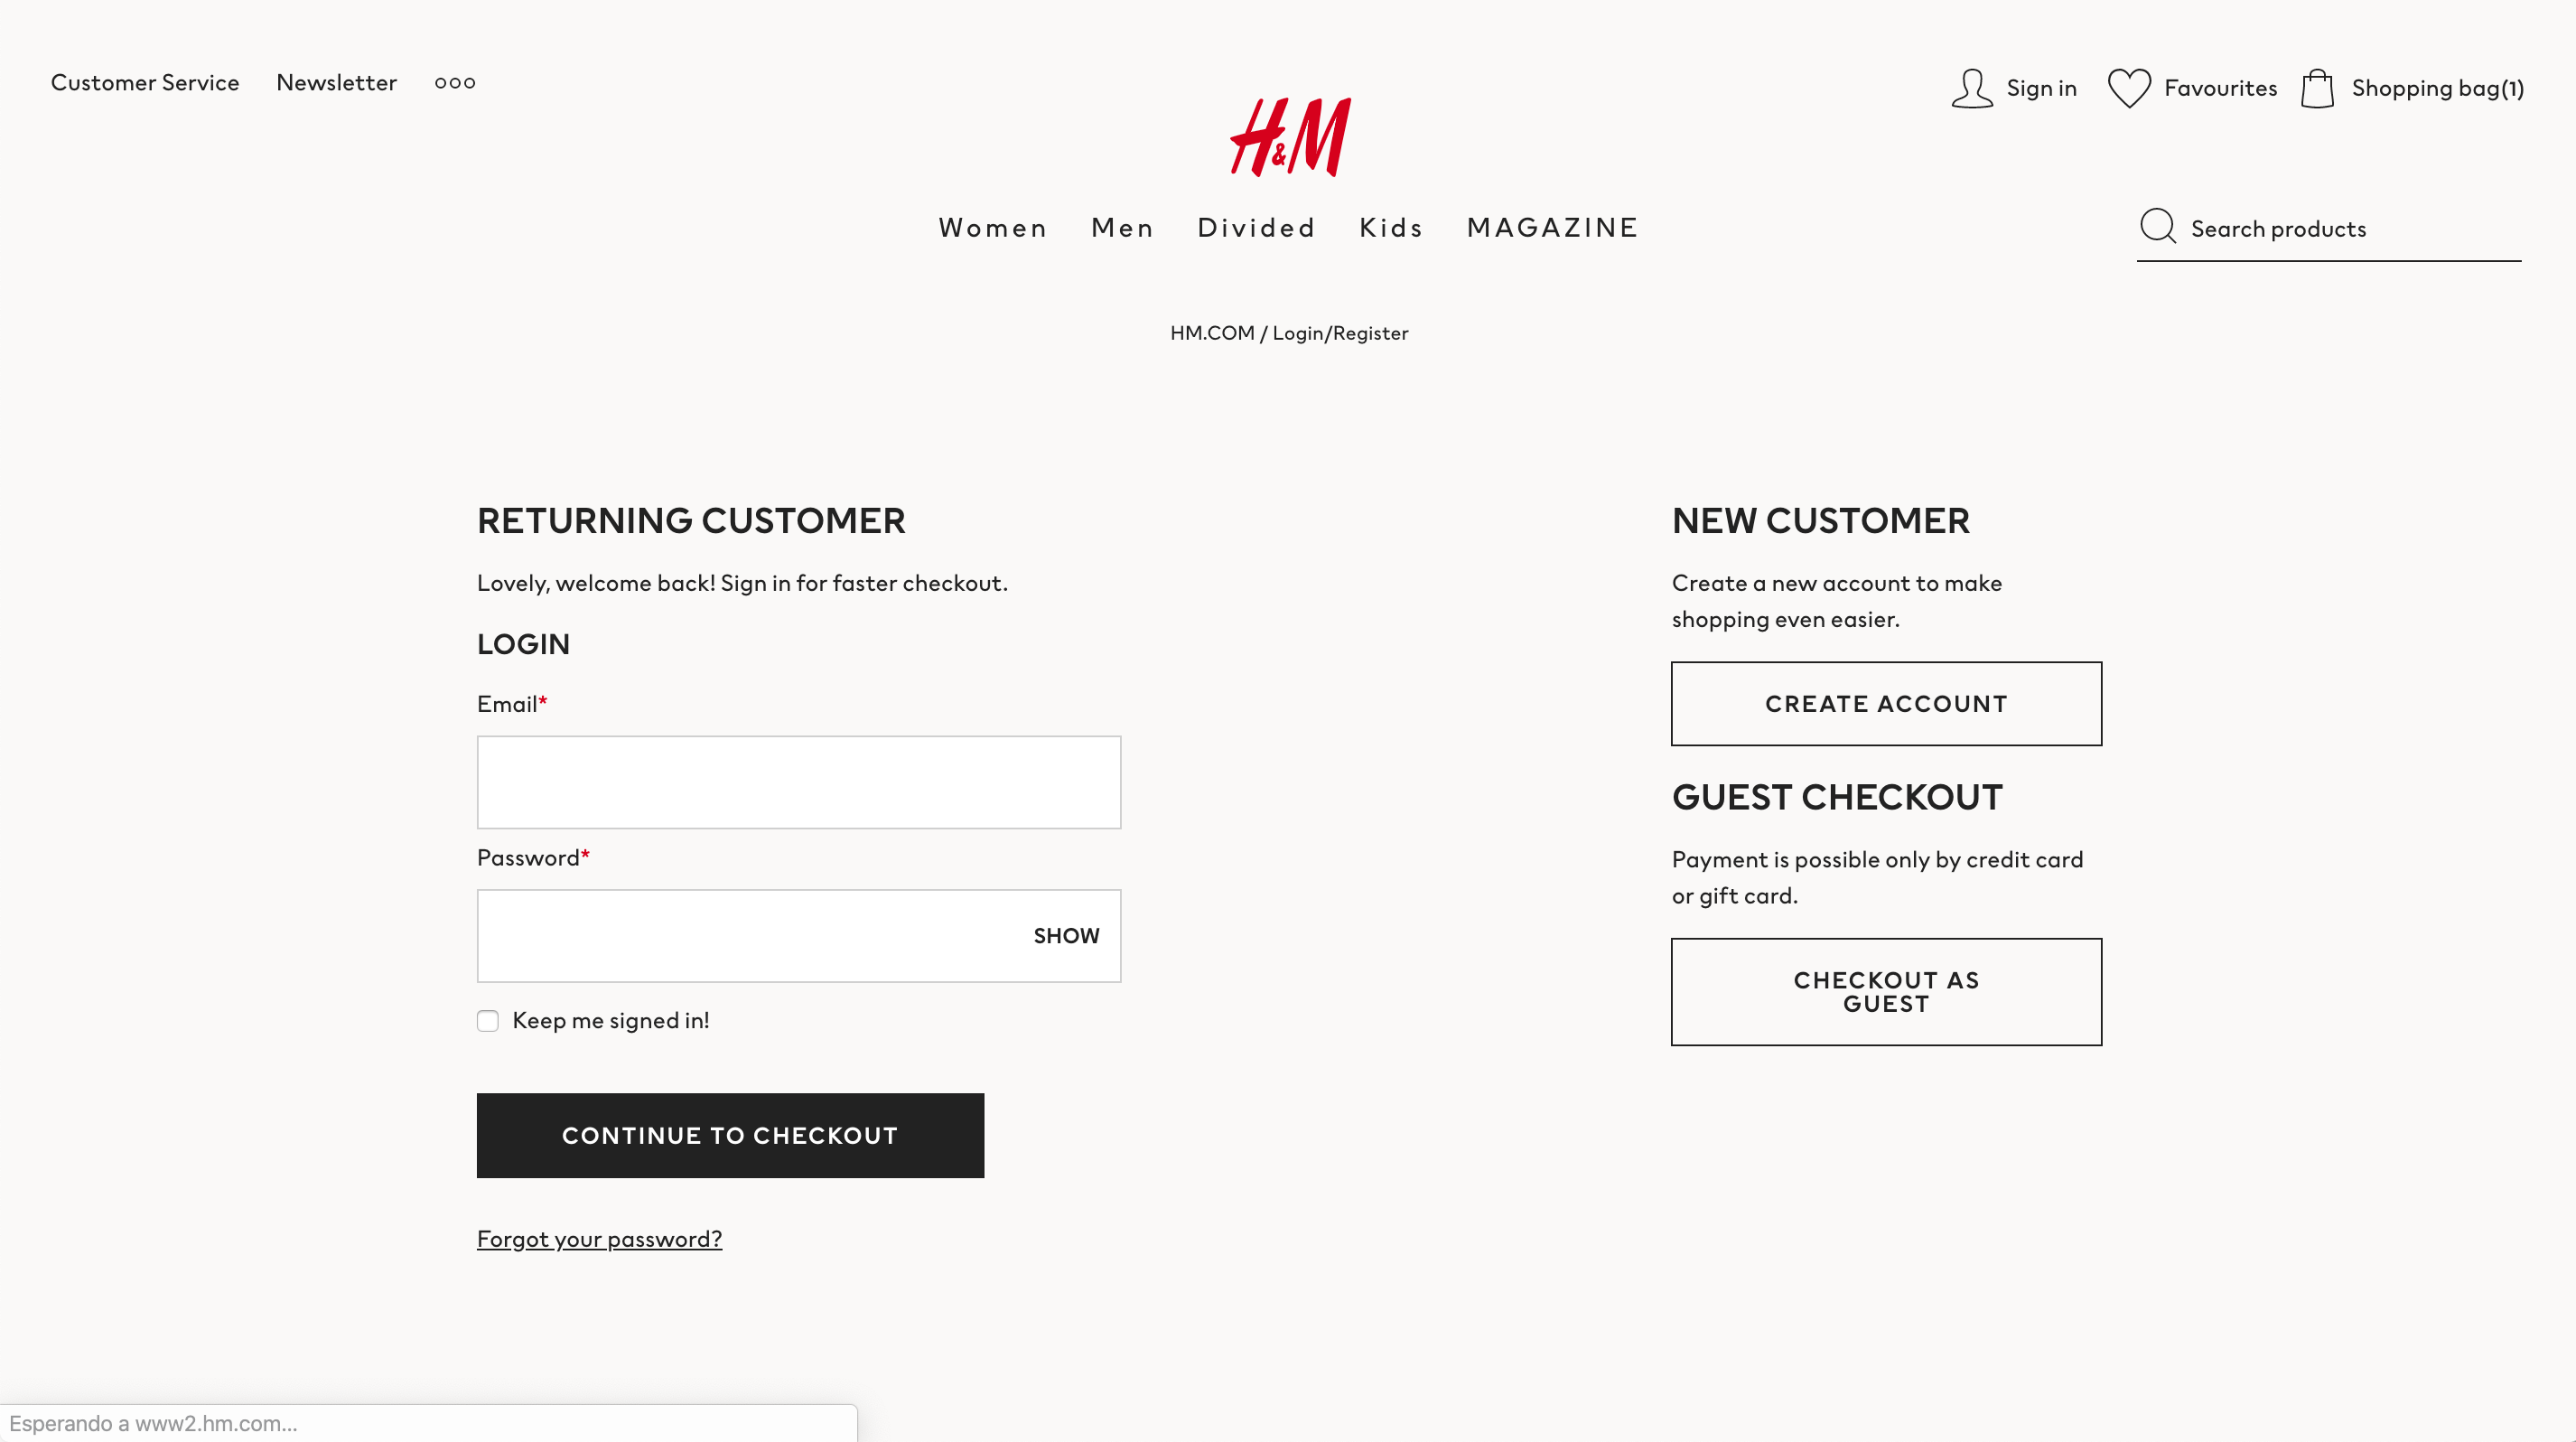
Task: Open the Kids section
Action: (x=1390, y=227)
